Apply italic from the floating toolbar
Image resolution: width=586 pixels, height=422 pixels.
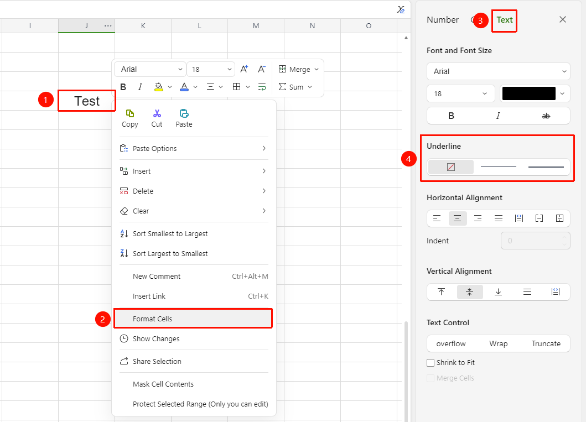(x=140, y=87)
